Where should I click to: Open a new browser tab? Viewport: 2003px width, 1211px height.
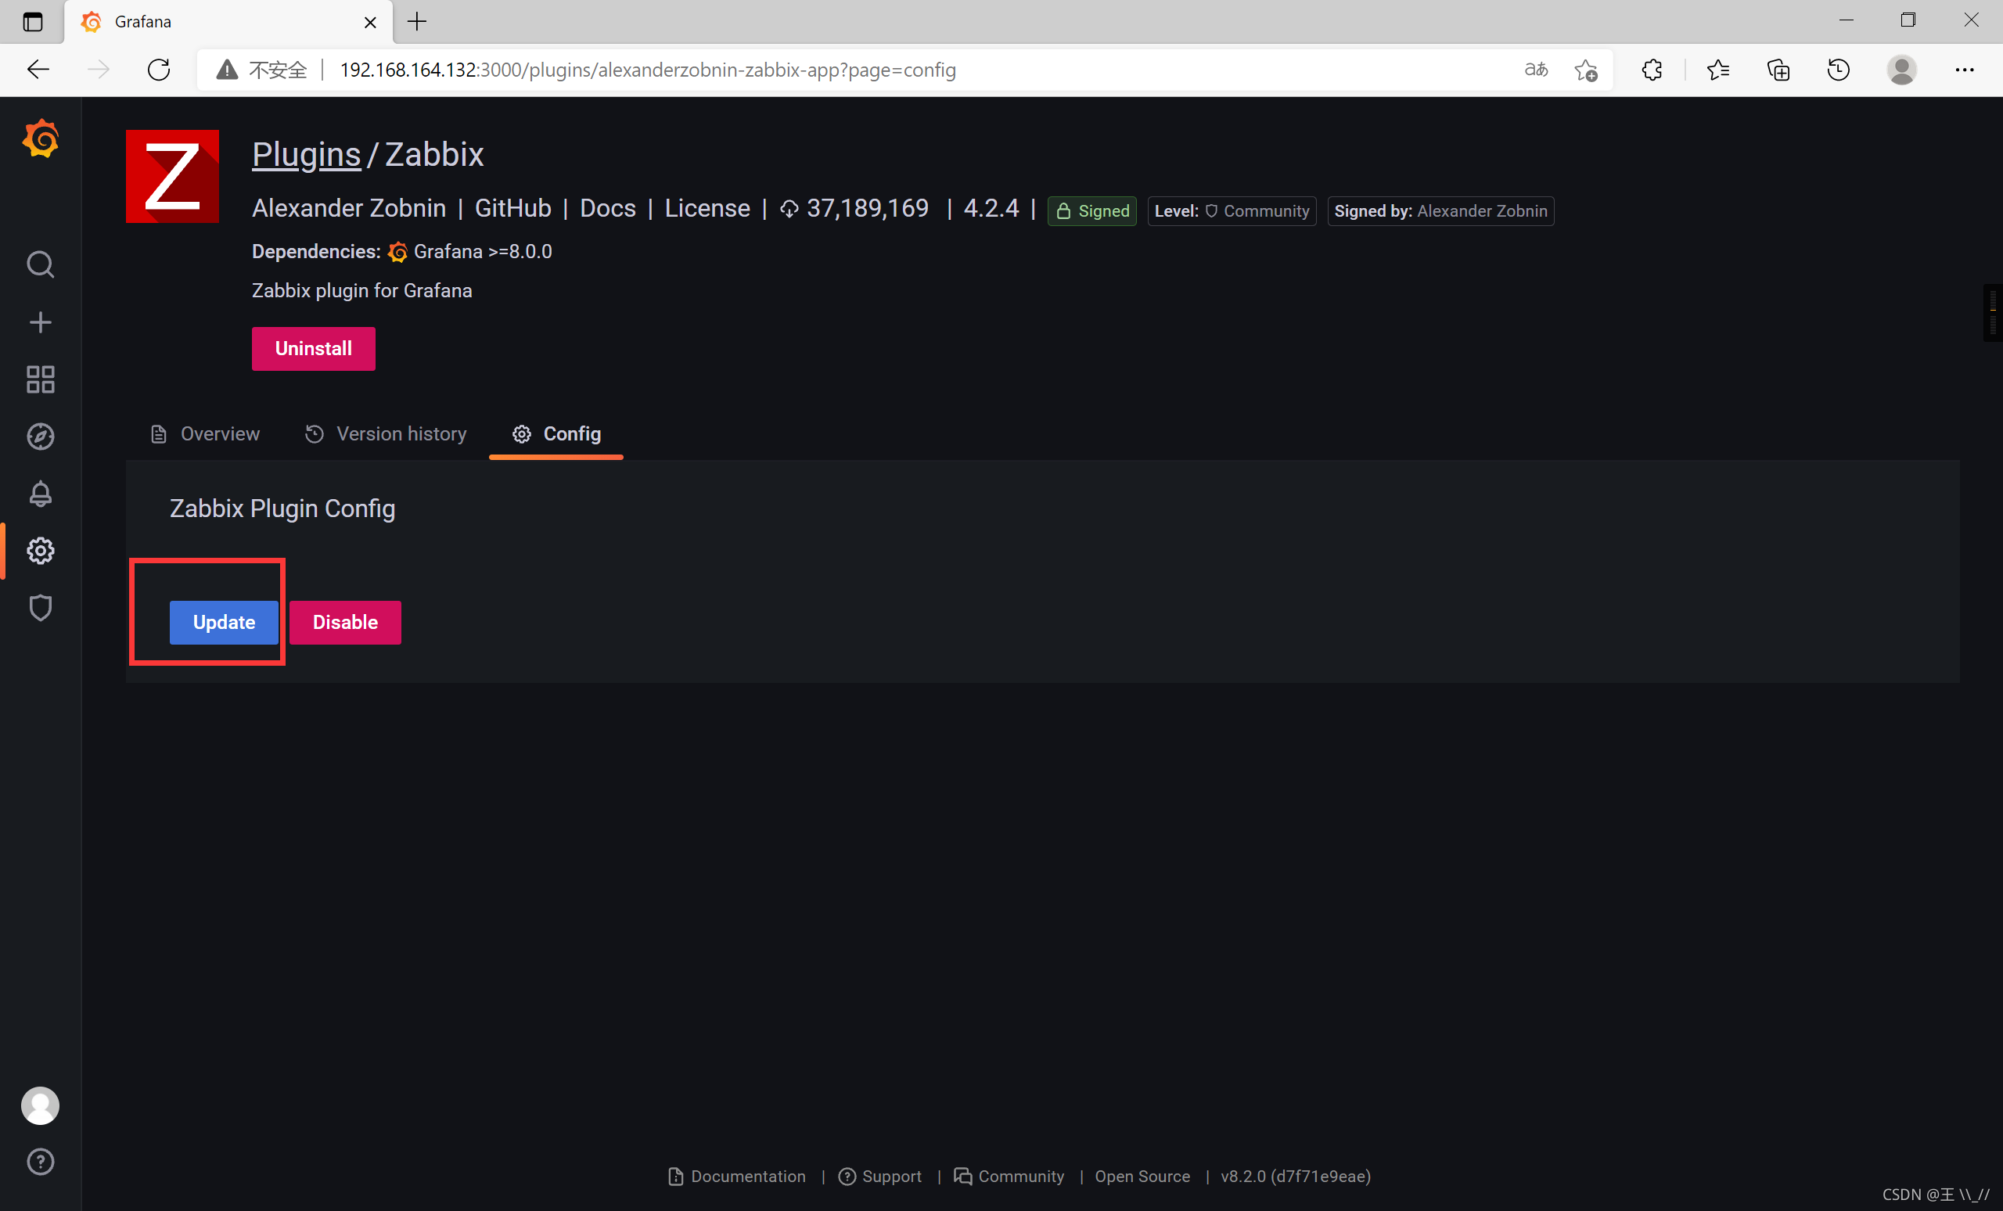(x=417, y=22)
